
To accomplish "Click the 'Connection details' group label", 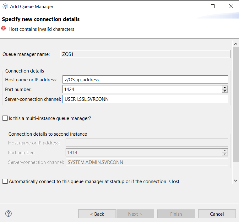I will (24, 71).
